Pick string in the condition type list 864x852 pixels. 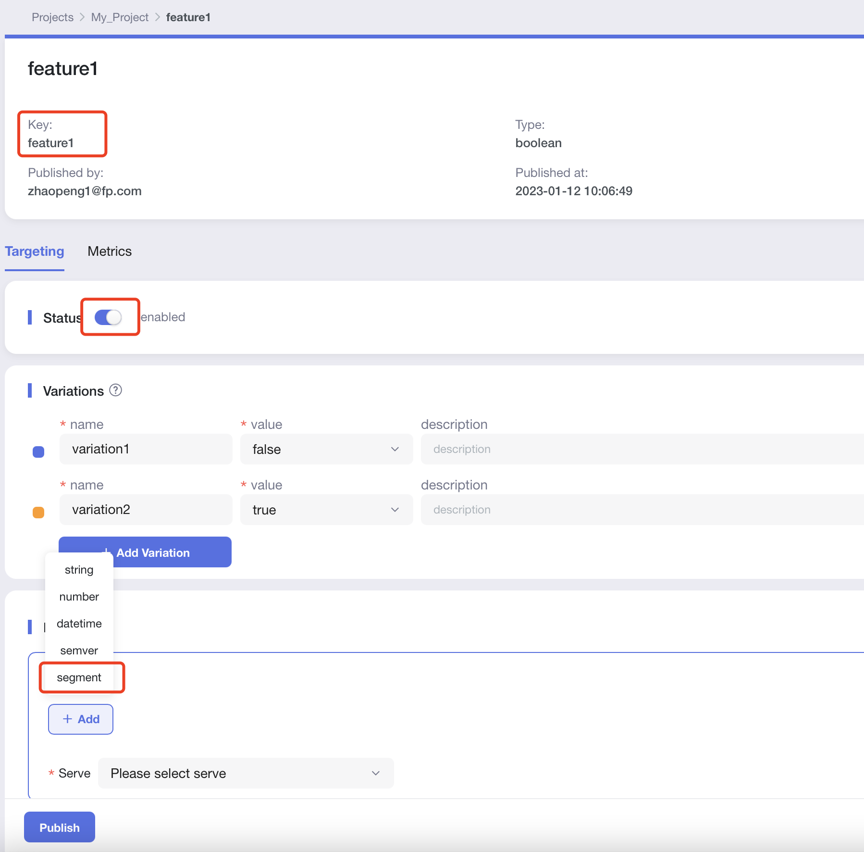pyautogui.click(x=79, y=570)
